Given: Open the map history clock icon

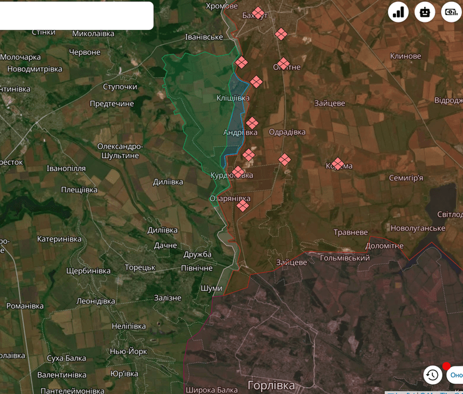Looking at the screenshot, I should point(432,375).
